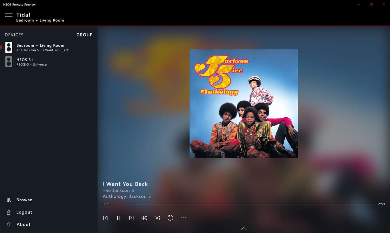Pause the current song
390x233 pixels.
[x=118, y=218]
